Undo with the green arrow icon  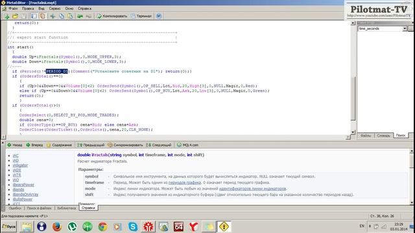pos(80,16)
